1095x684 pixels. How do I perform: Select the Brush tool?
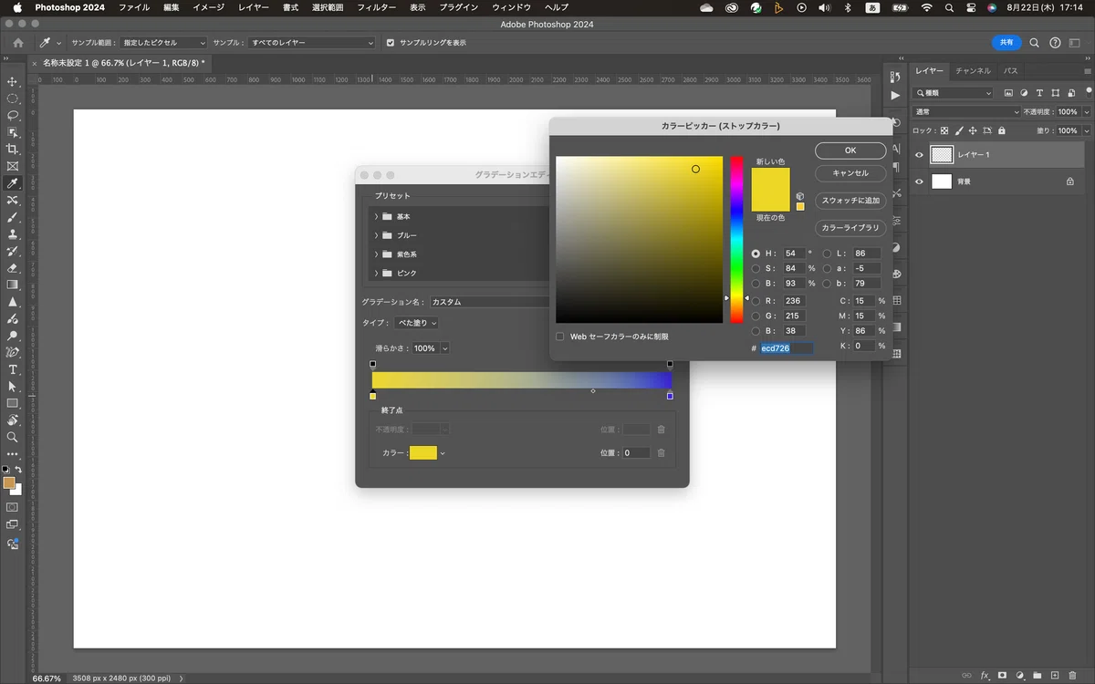tap(13, 217)
